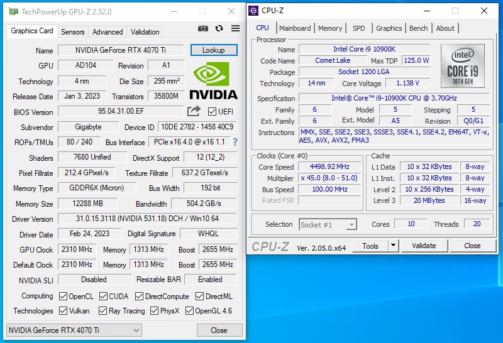The height and width of the screenshot is (343, 503).
Task: Toggle the UEFI checkbox
Action: coord(212,112)
